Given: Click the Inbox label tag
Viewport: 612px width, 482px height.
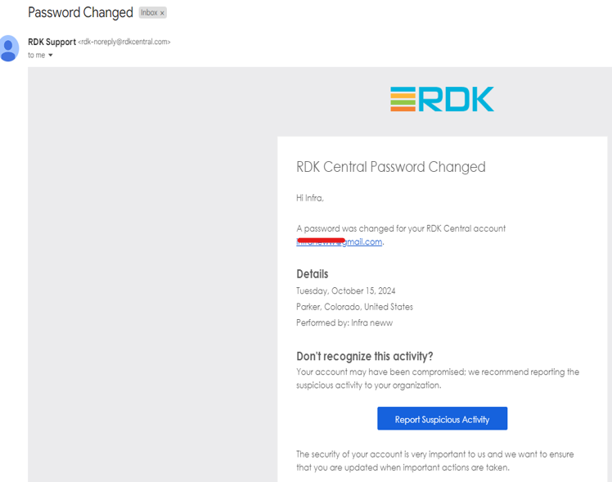Looking at the screenshot, I should click(x=149, y=13).
